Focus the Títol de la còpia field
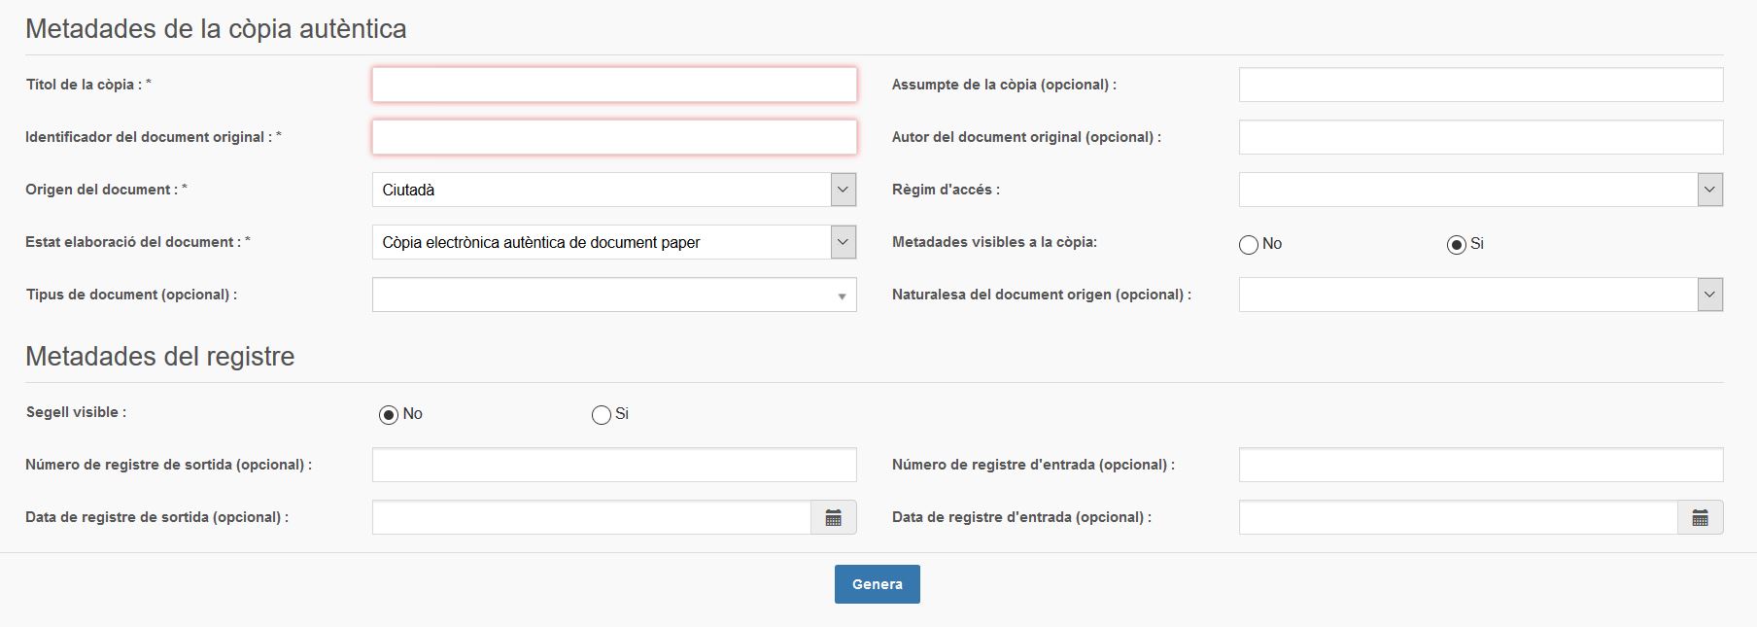Viewport: 1757px width, 627px height. click(614, 85)
